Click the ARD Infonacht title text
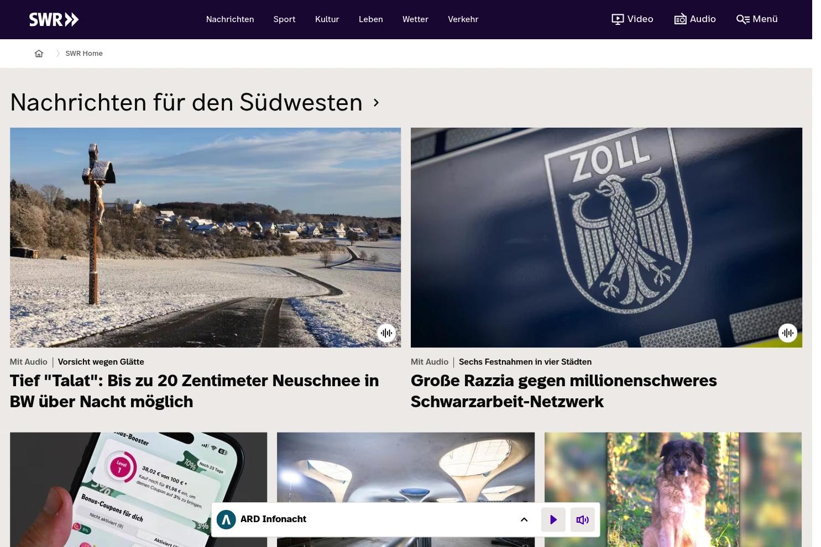Screen dimensions: 821x547 (273, 519)
